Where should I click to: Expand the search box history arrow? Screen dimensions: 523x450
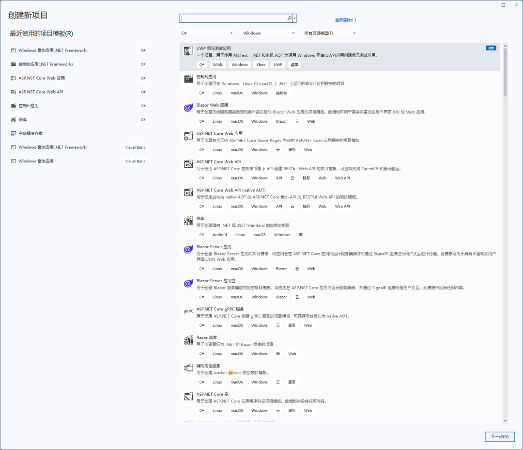[294, 18]
